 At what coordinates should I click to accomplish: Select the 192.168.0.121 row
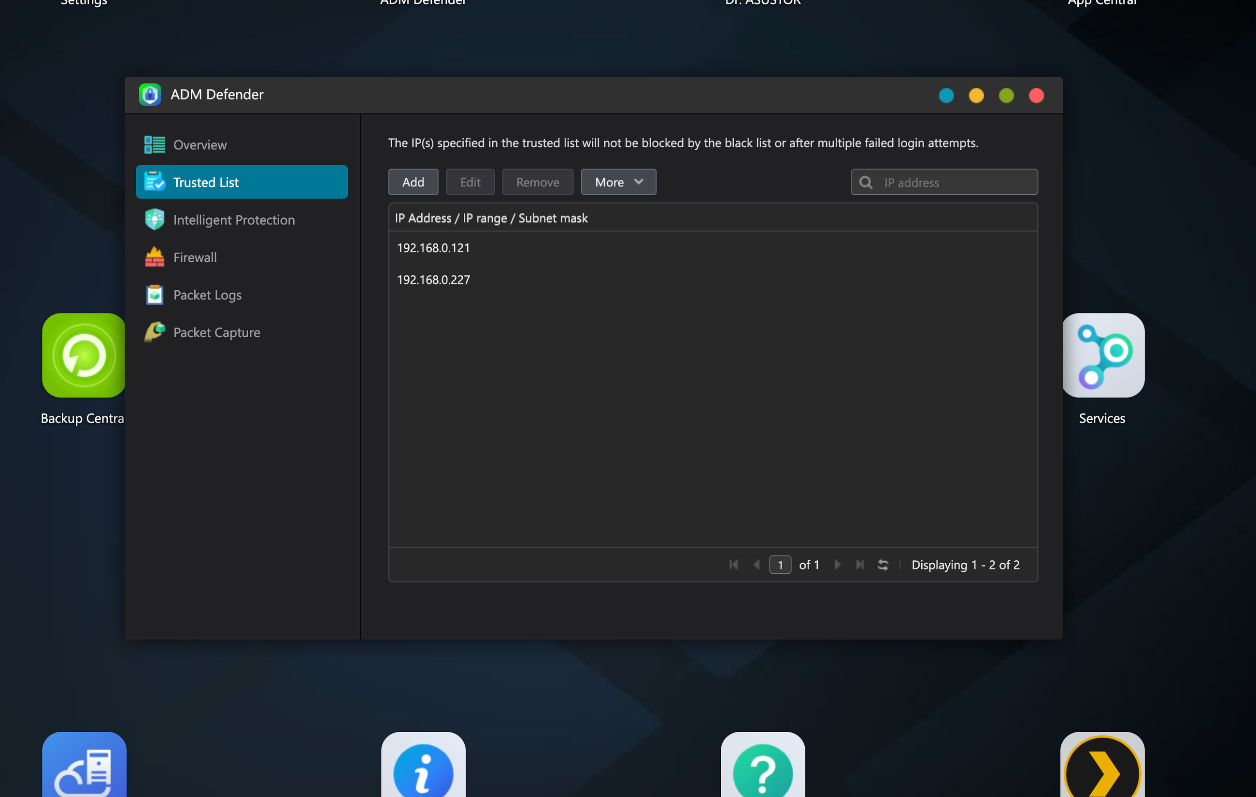pyautogui.click(x=713, y=248)
